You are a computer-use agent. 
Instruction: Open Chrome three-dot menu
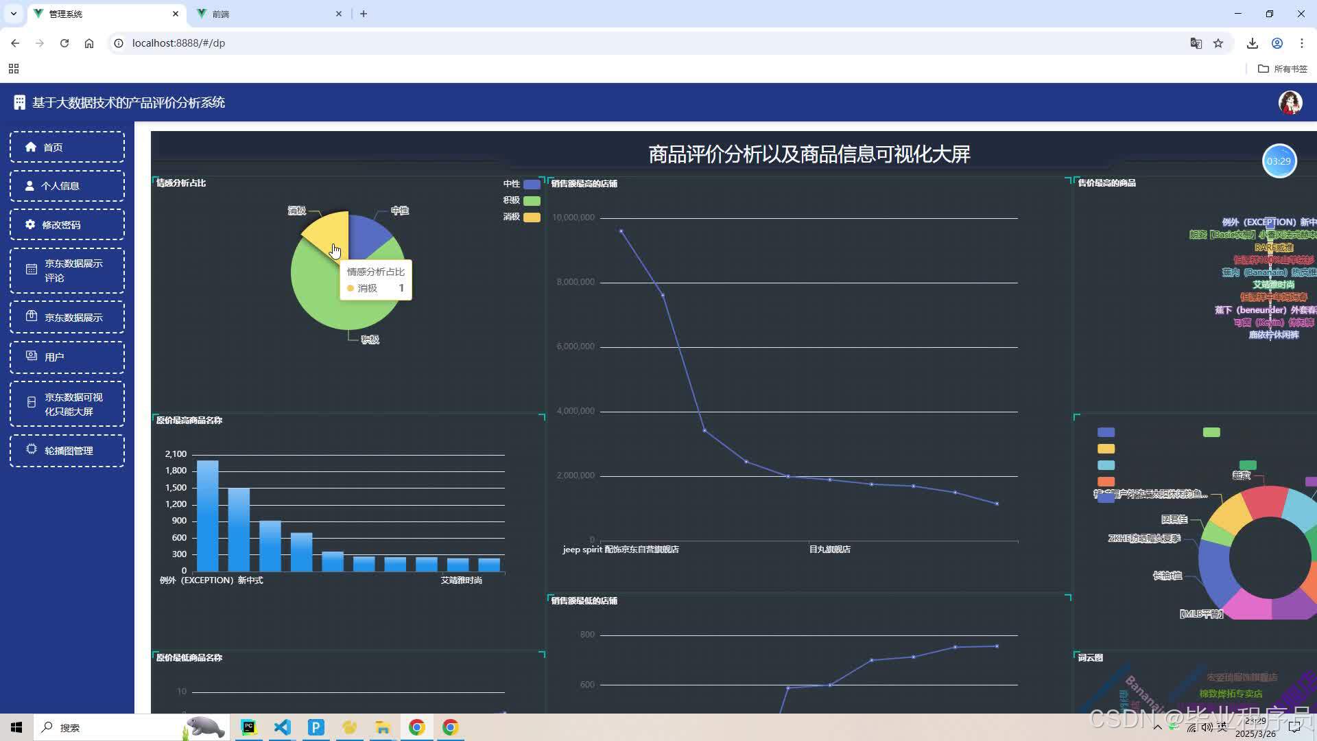tap(1302, 43)
